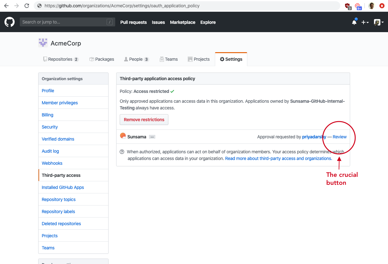Select the Settings tab
This screenshot has height=264, width=388.
pyautogui.click(x=231, y=59)
